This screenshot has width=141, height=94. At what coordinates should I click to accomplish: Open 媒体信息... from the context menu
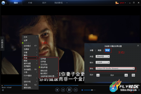point(30,88)
